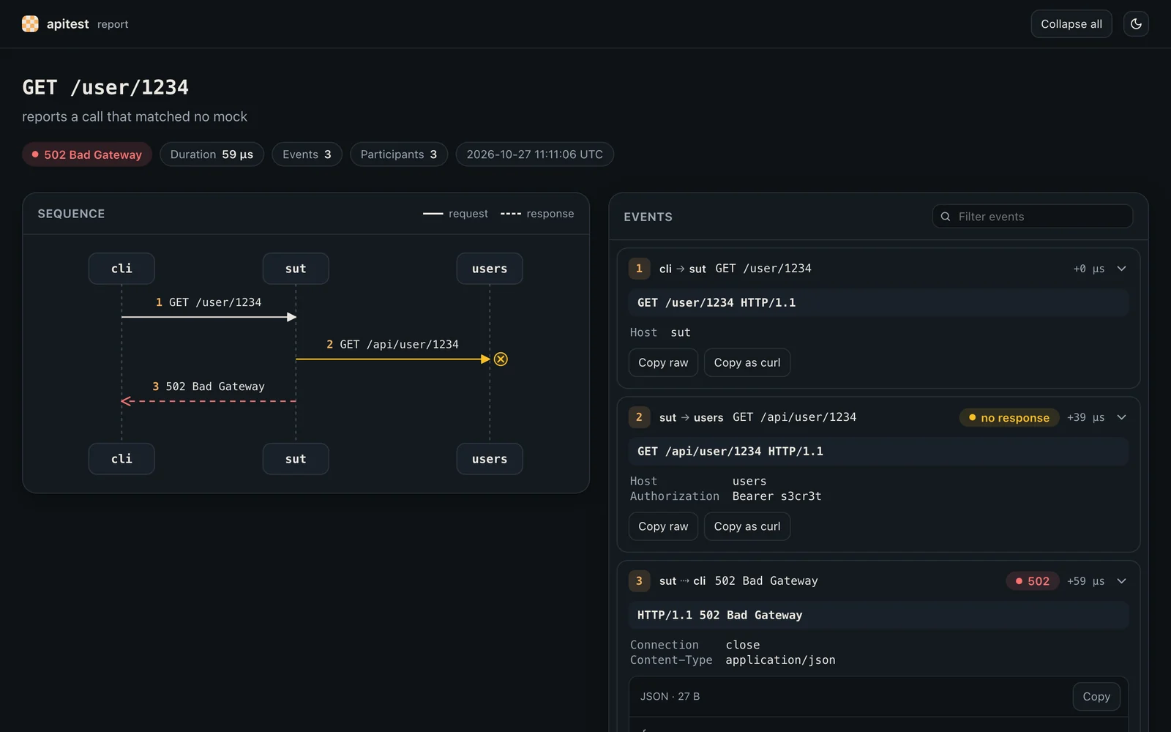Click the Collapse all button
1171x732 pixels.
(x=1071, y=24)
